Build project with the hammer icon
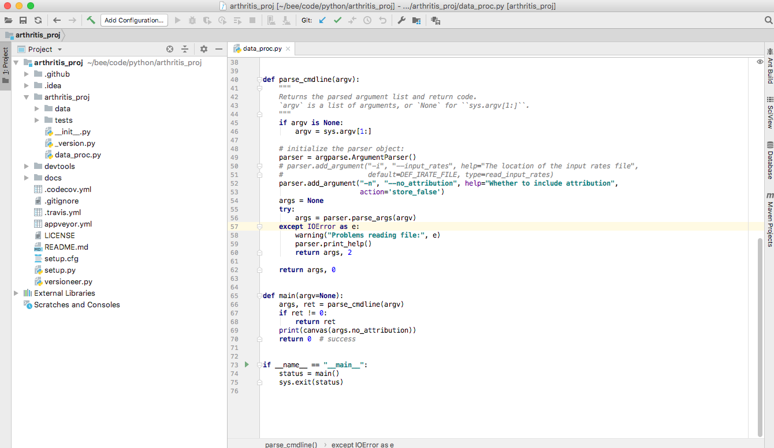Viewport: 774px width, 448px height. pos(91,20)
